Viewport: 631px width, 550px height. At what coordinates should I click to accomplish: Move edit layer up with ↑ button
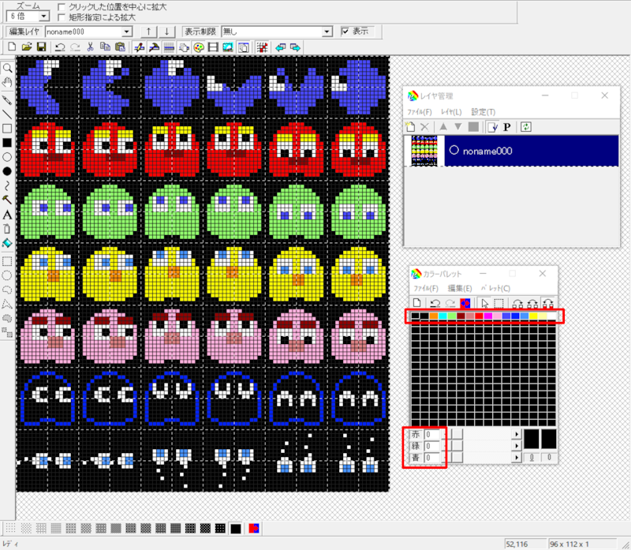(x=148, y=32)
